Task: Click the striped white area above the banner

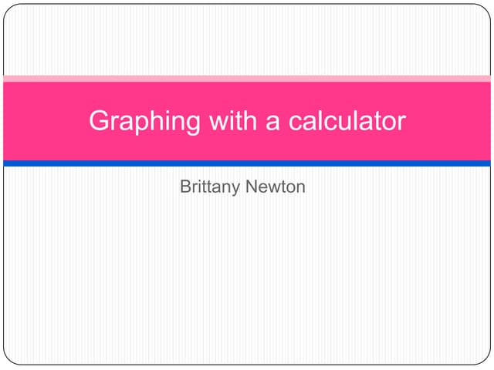Action: pos(247,40)
